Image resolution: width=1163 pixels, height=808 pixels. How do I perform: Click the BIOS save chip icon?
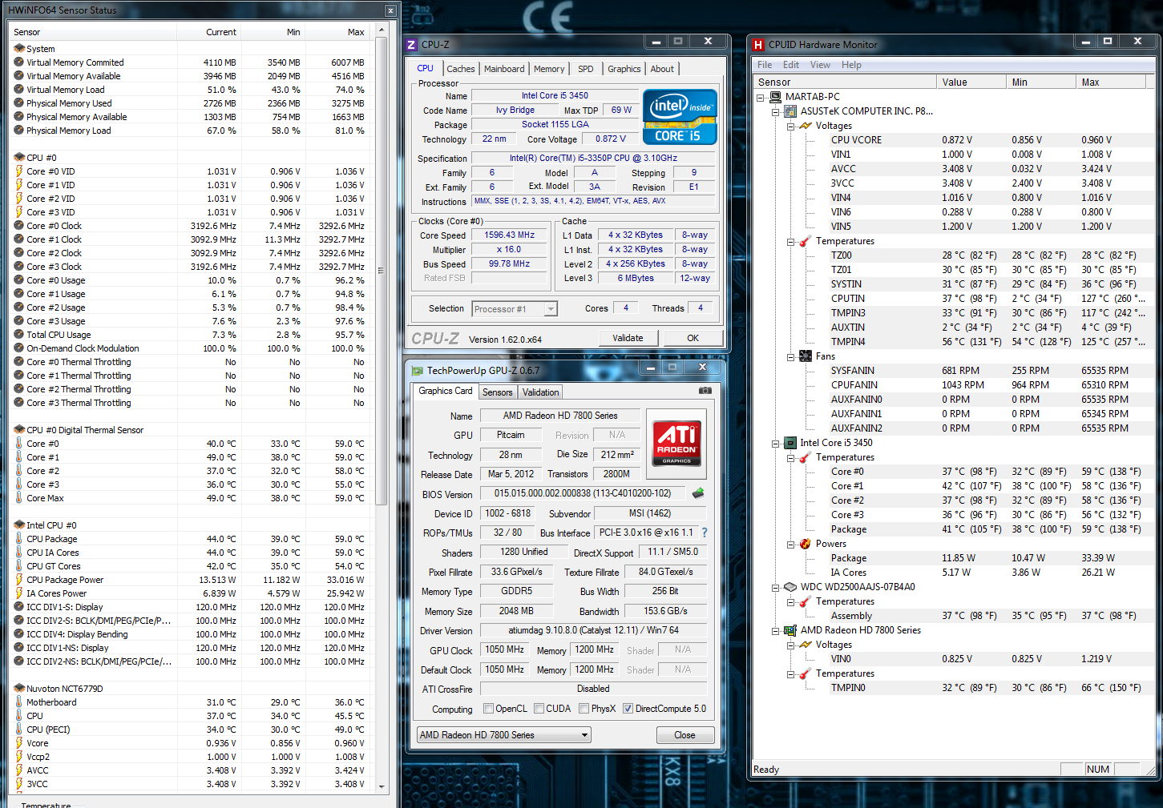click(x=698, y=493)
